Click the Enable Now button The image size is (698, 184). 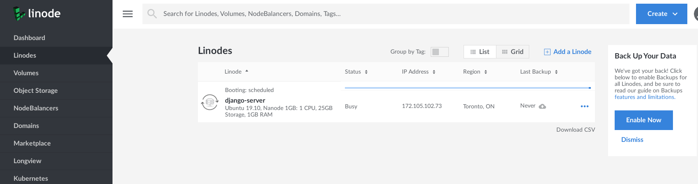point(643,120)
